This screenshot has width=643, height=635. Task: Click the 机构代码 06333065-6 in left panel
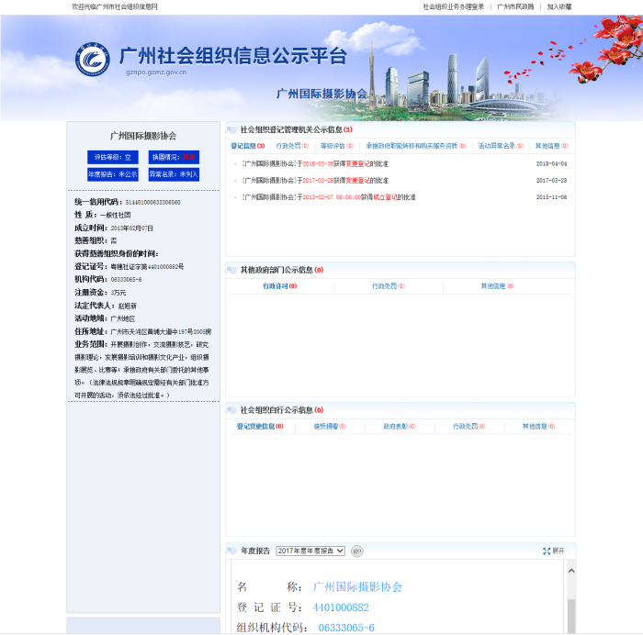click(x=127, y=279)
